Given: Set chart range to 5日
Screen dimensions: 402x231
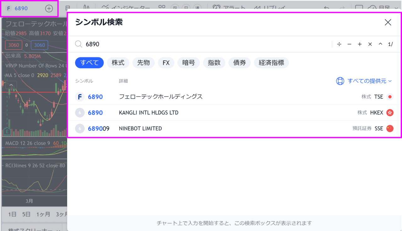Looking at the screenshot, I should [26, 214].
